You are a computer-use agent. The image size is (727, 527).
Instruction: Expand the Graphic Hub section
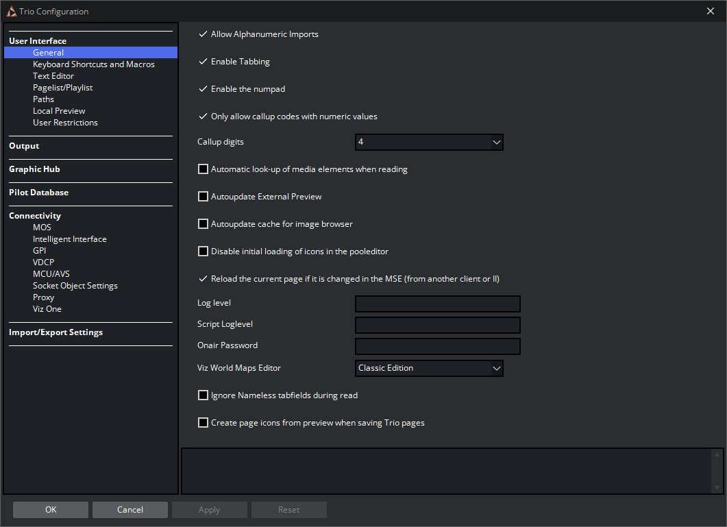click(x=34, y=169)
